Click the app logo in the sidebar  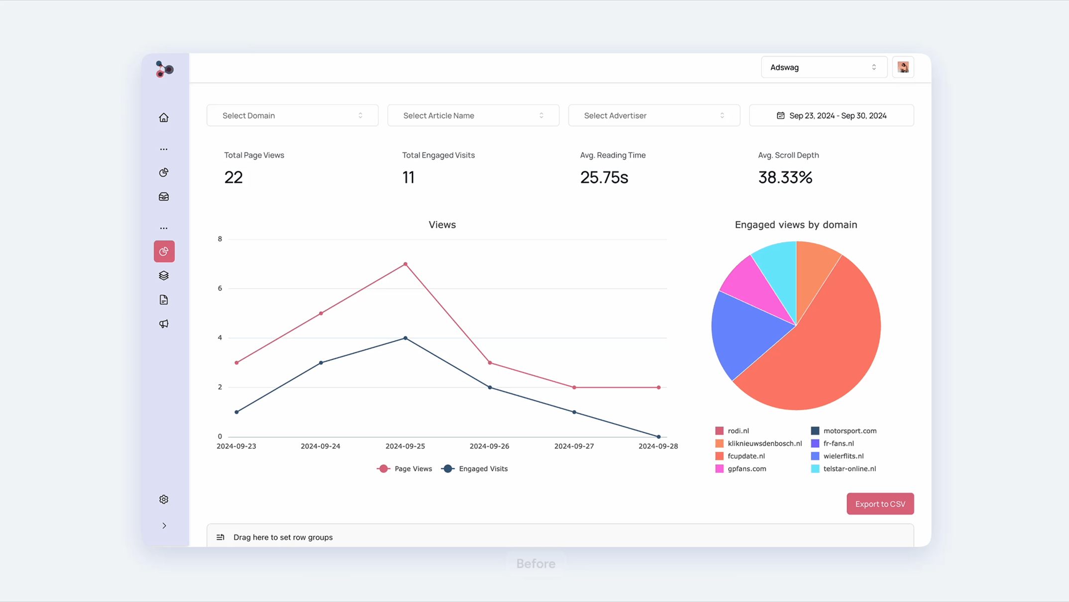(x=164, y=69)
